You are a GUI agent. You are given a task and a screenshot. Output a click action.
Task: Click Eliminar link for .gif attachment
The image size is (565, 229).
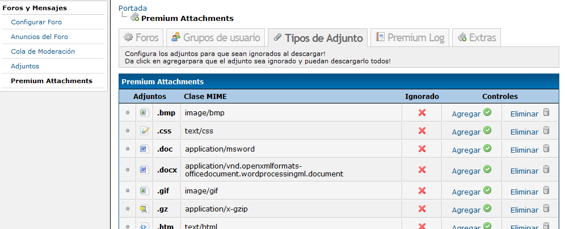pyautogui.click(x=524, y=192)
